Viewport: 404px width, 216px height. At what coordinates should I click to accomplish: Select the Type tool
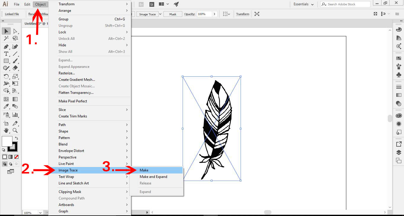pyautogui.click(x=6, y=54)
